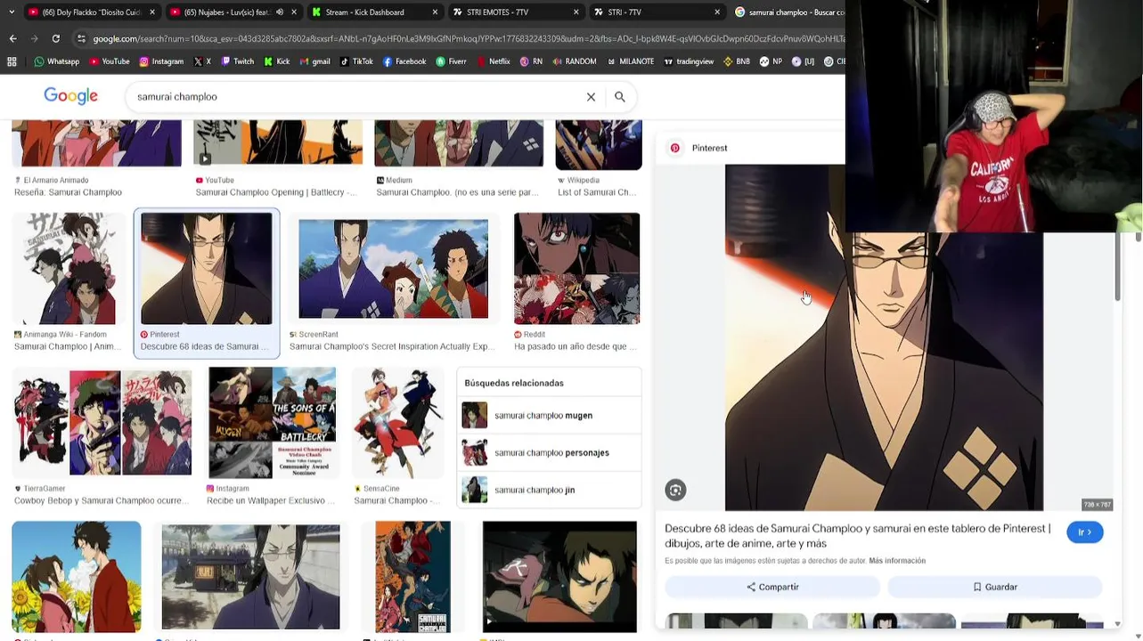Screen dimensions: 1143x641
Task: Open the Kick bookmark
Action: pyautogui.click(x=276, y=61)
